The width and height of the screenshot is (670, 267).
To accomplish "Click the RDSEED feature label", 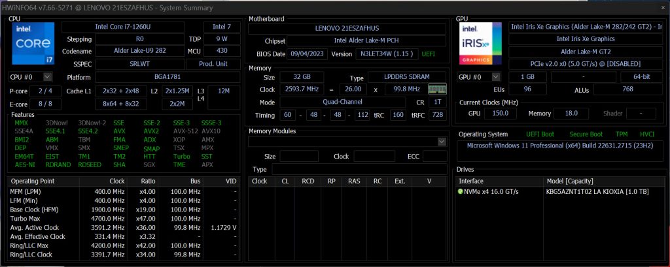I will point(90,165).
